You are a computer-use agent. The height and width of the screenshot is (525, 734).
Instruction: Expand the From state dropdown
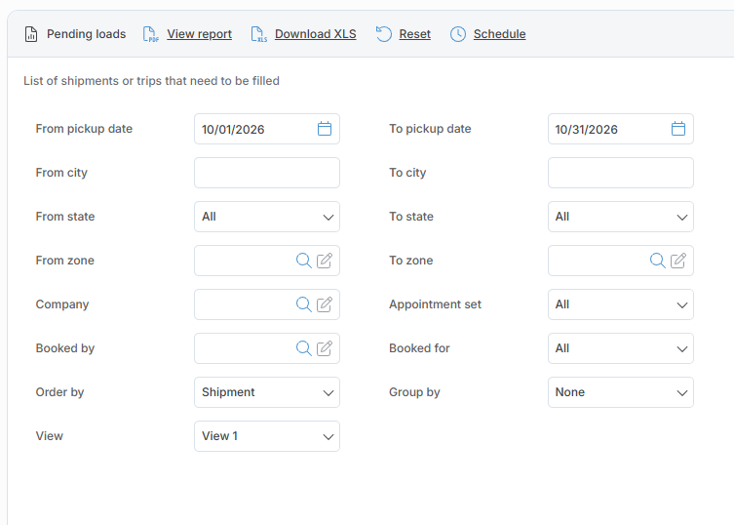pyautogui.click(x=267, y=217)
